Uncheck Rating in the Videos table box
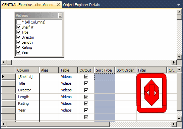 click(x=19, y=47)
